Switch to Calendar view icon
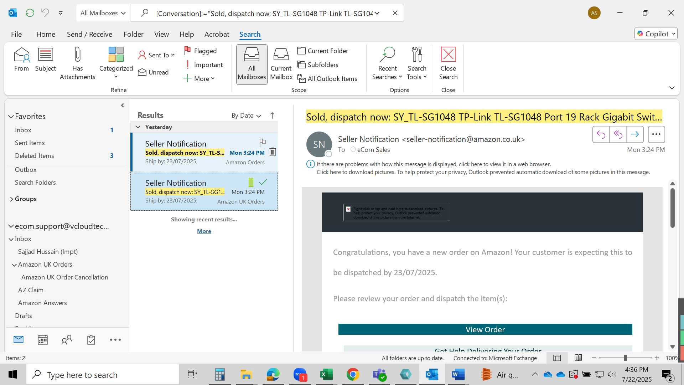 click(43, 340)
